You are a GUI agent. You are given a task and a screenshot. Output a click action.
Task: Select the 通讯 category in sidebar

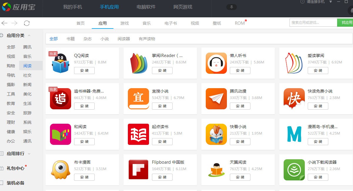27,141
